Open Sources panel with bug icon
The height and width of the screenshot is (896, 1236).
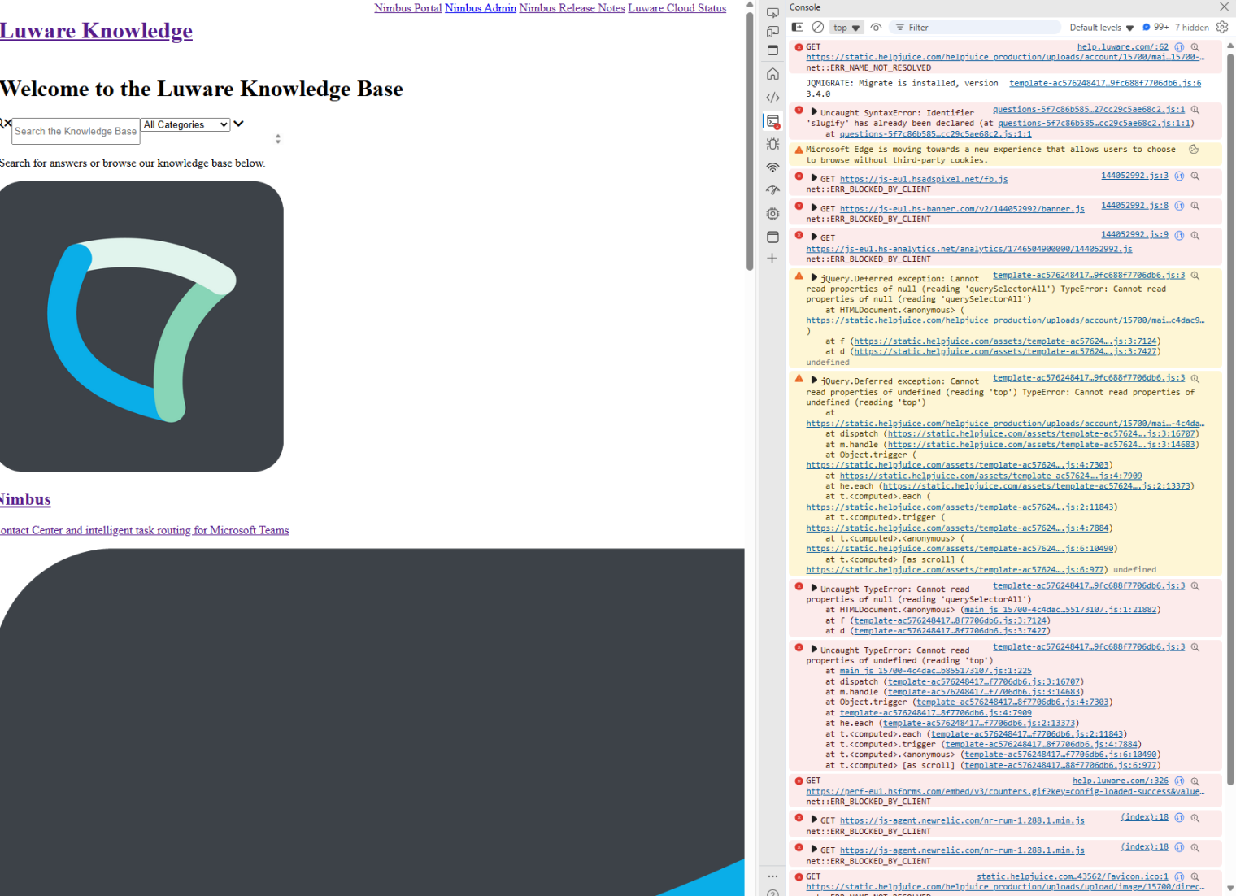point(772,144)
